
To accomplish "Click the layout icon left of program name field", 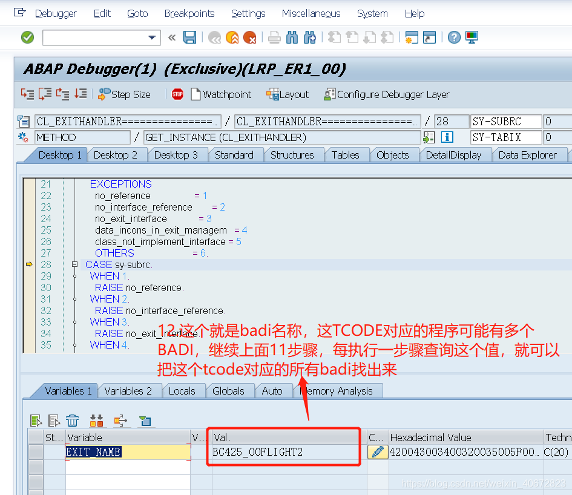I will [x=24, y=121].
